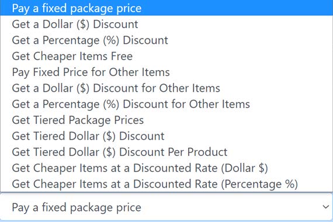Click the chevron arrow on the select box
The image size is (333, 222).
tap(325, 207)
